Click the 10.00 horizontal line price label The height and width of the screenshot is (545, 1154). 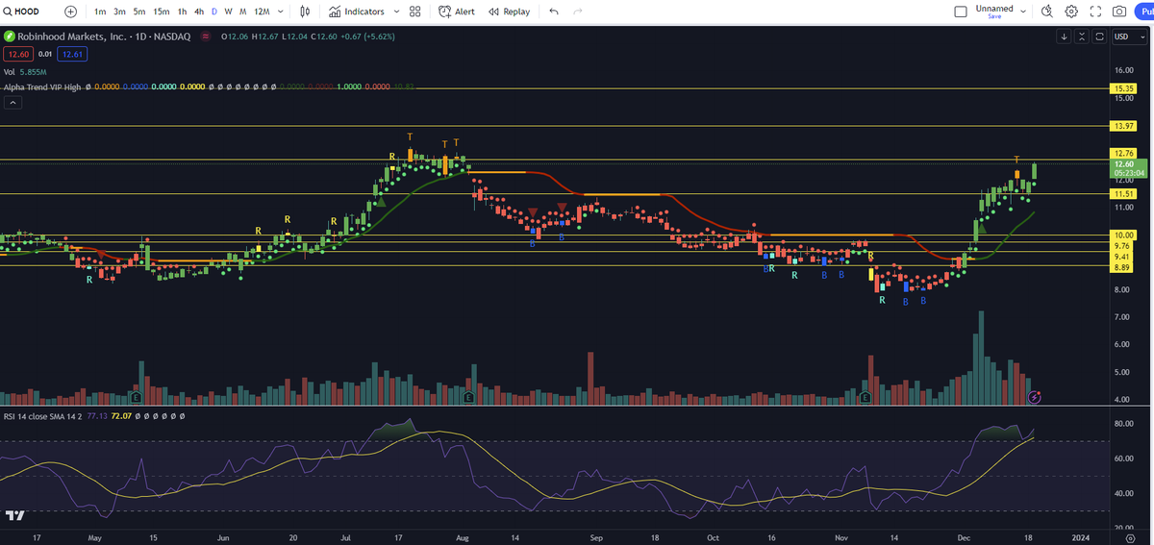[1123, 235]
